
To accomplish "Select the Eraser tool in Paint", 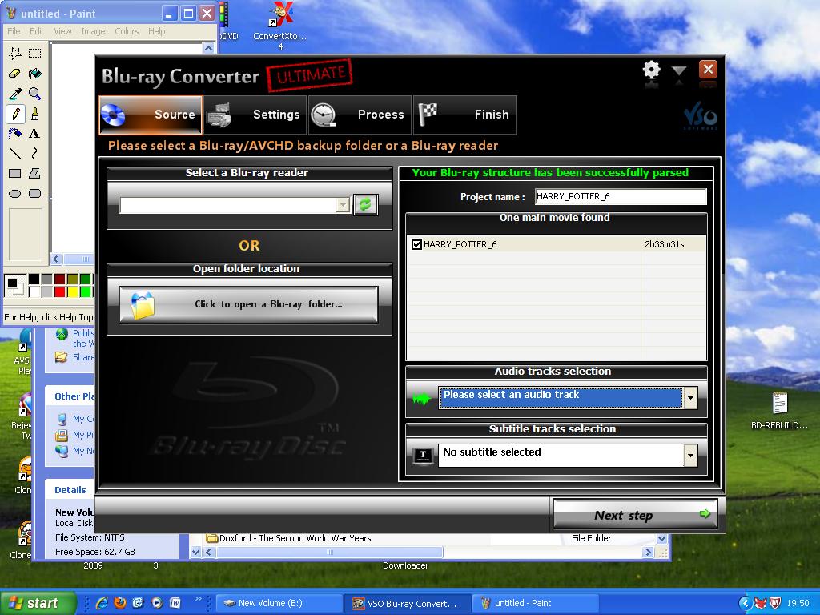I will [x=15, y=73].
